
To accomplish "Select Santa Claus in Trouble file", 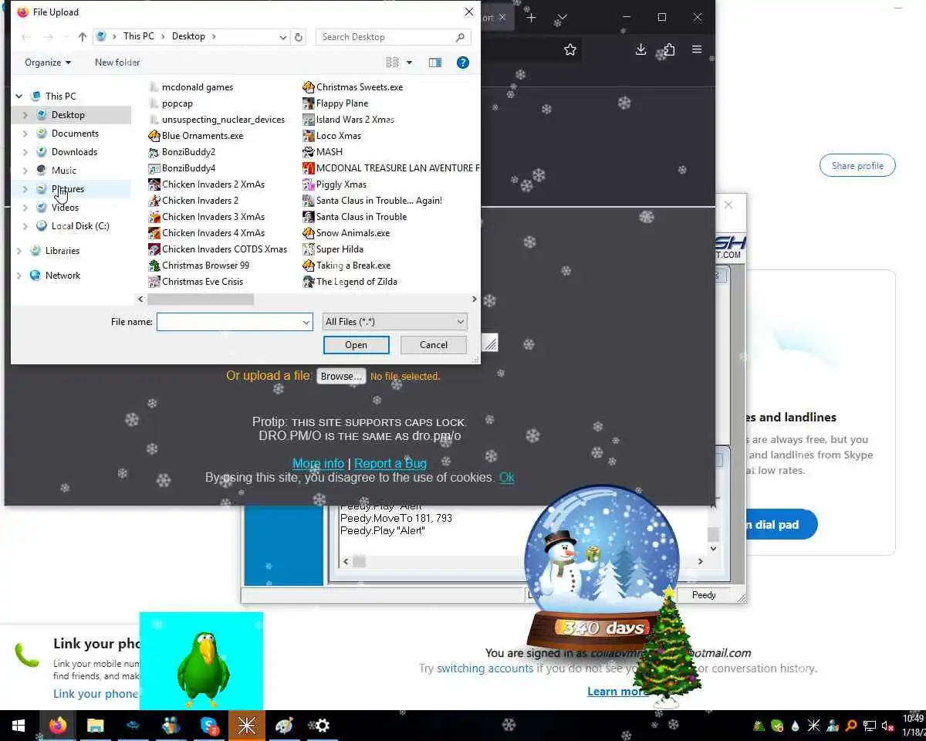I will pos(355,217).
